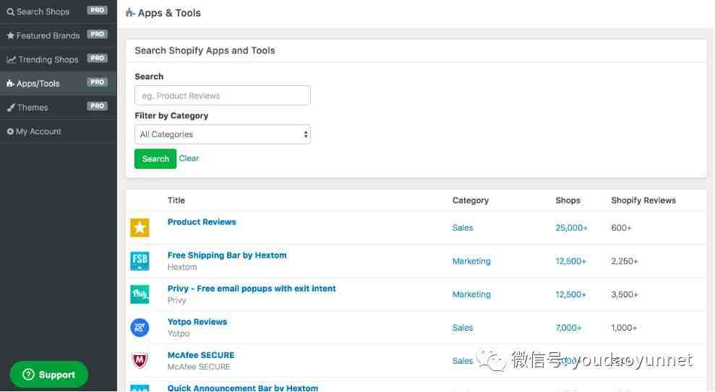The width and height of the screenshot is (715, 392).
Task: Select the Apps/Tools sidebar item
Action: point(38,83)
